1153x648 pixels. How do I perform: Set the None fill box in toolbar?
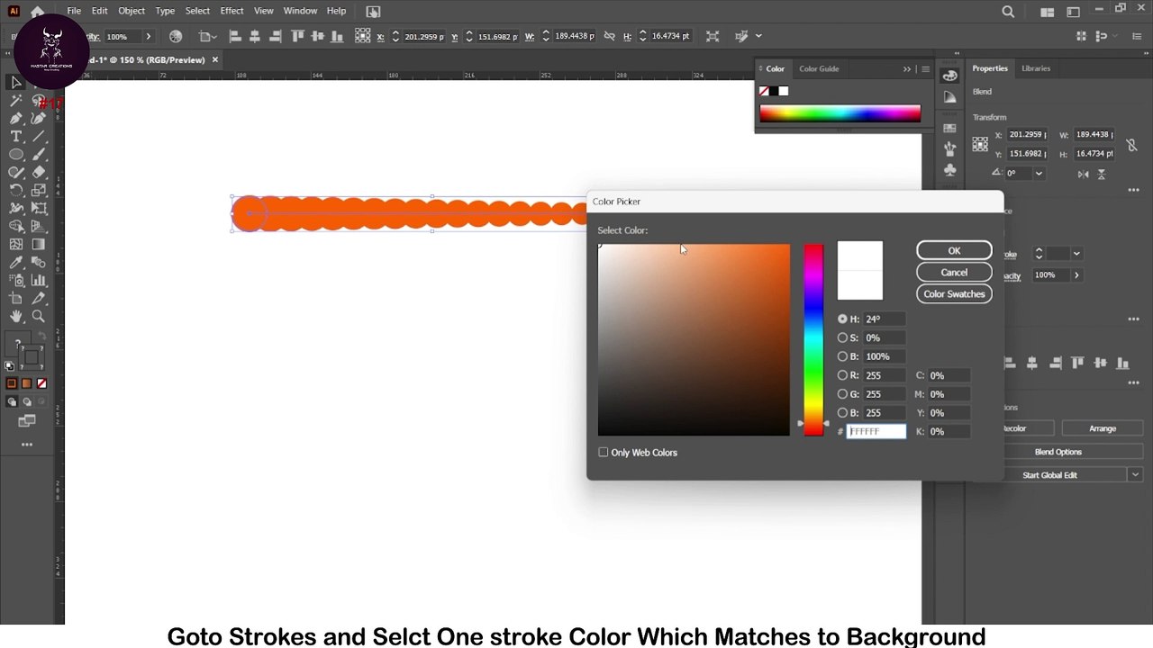tap(41, 383)
